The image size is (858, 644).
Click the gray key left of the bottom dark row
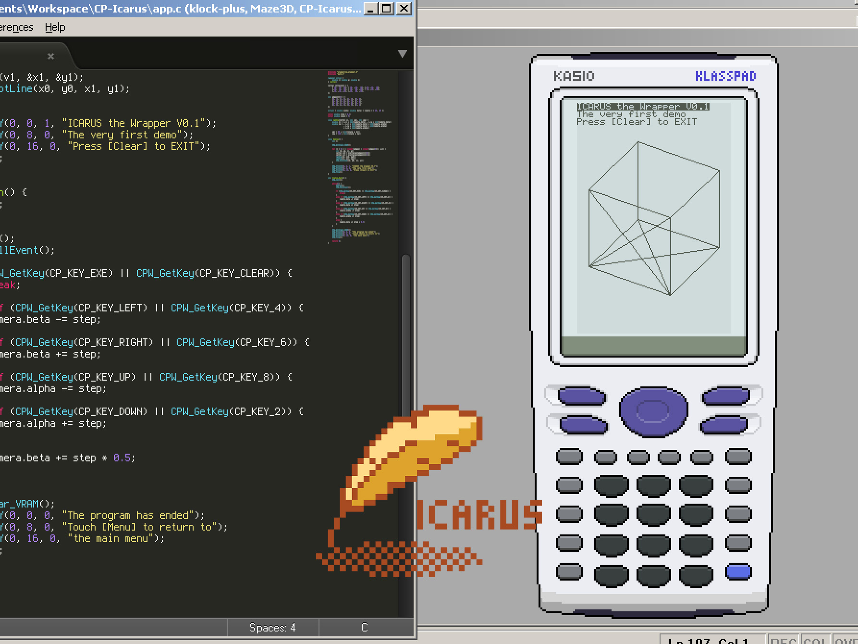pos(569,572)
